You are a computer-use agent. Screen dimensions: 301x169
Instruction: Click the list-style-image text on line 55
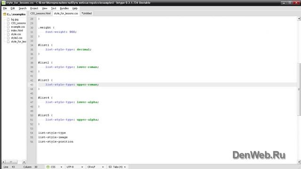(x=53, y=137)
